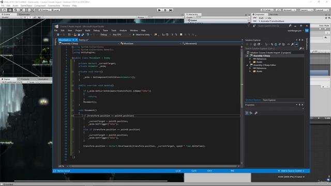The width and height of the screenshot is (331, 186).
Task: Toggle Unity handle rotation Local button
Action: pos(55,10)
